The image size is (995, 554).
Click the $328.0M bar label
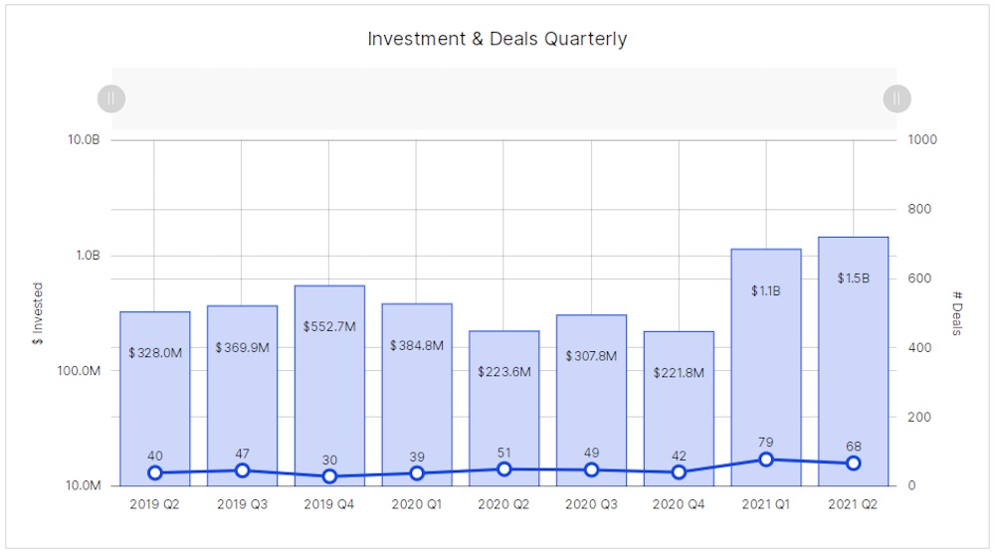155,352
